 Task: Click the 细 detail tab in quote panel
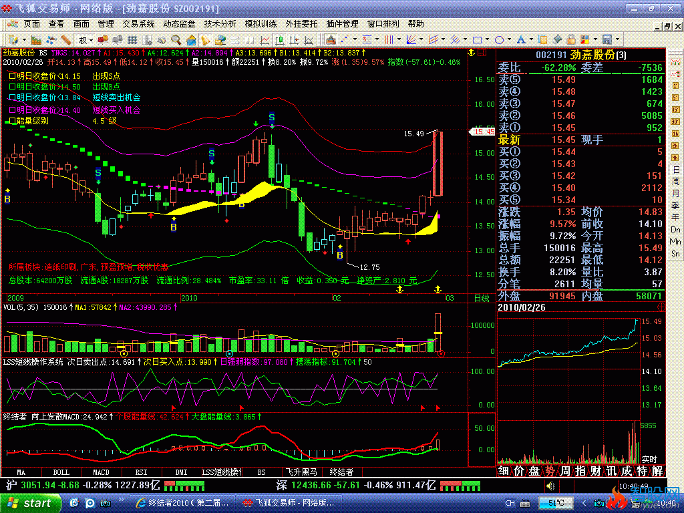pos(504,471)
